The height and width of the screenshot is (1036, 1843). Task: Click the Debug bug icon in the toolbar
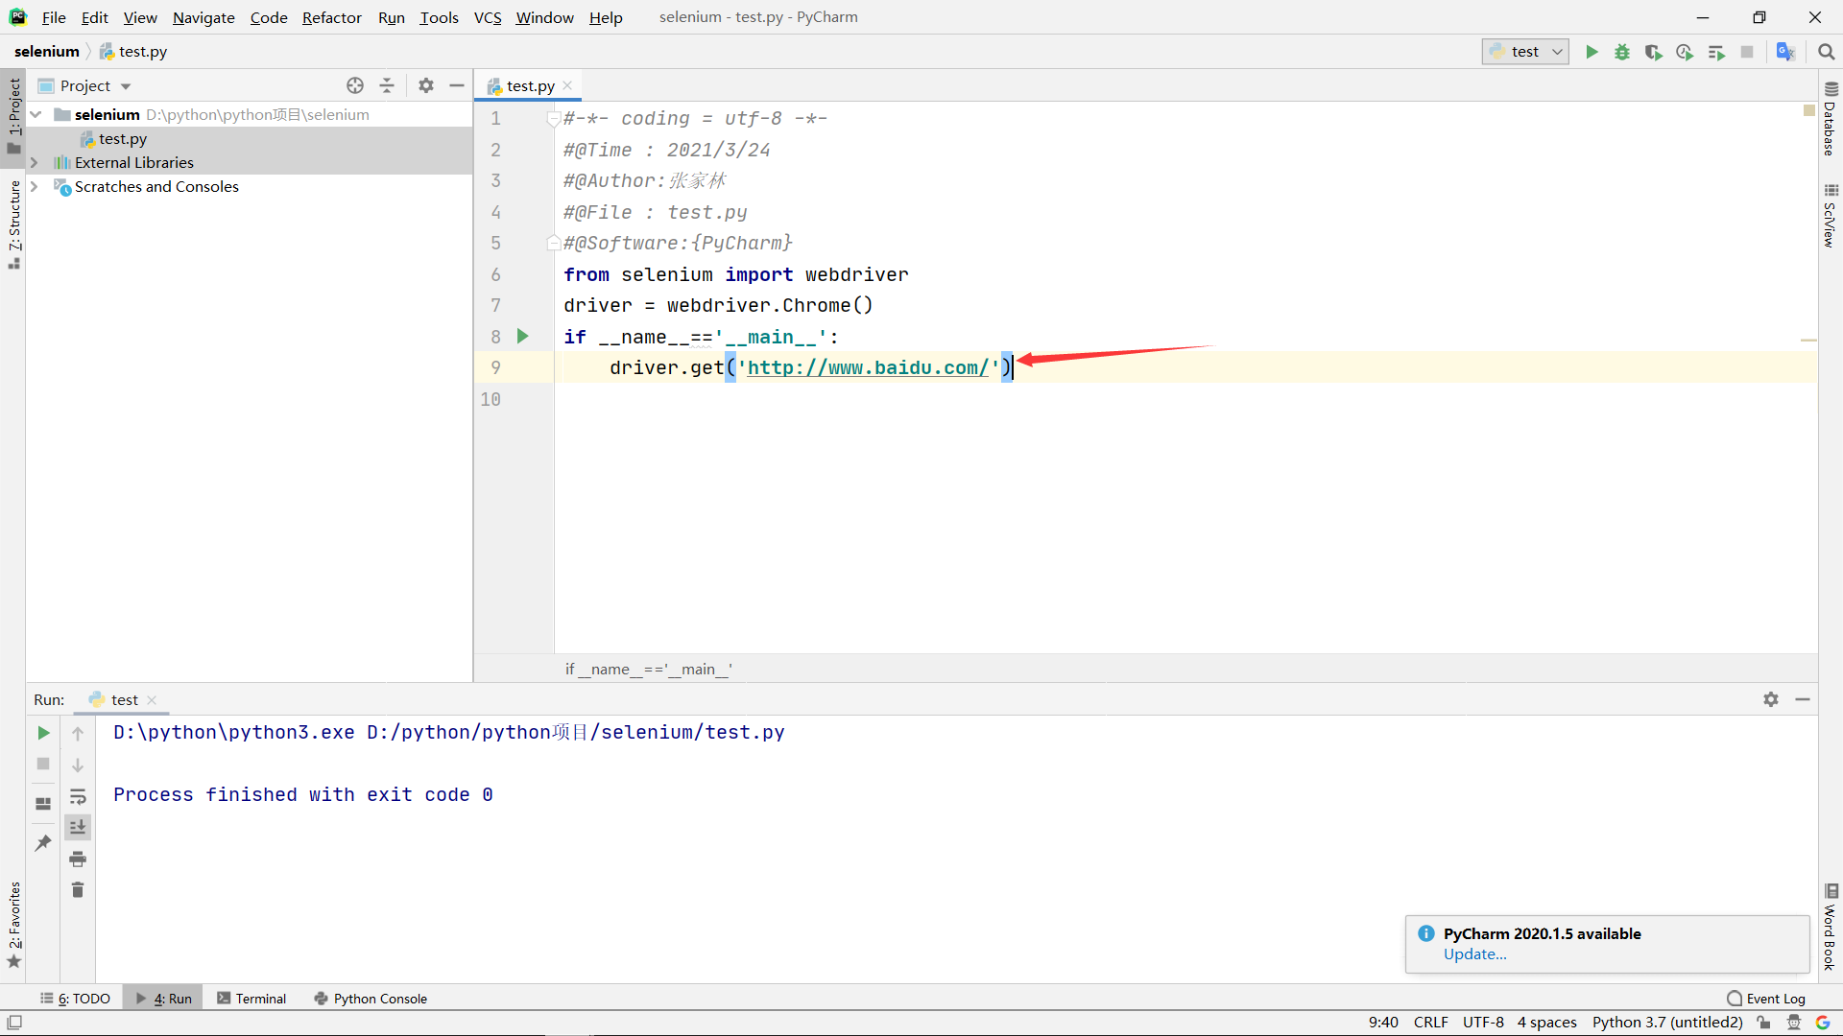1622,52
